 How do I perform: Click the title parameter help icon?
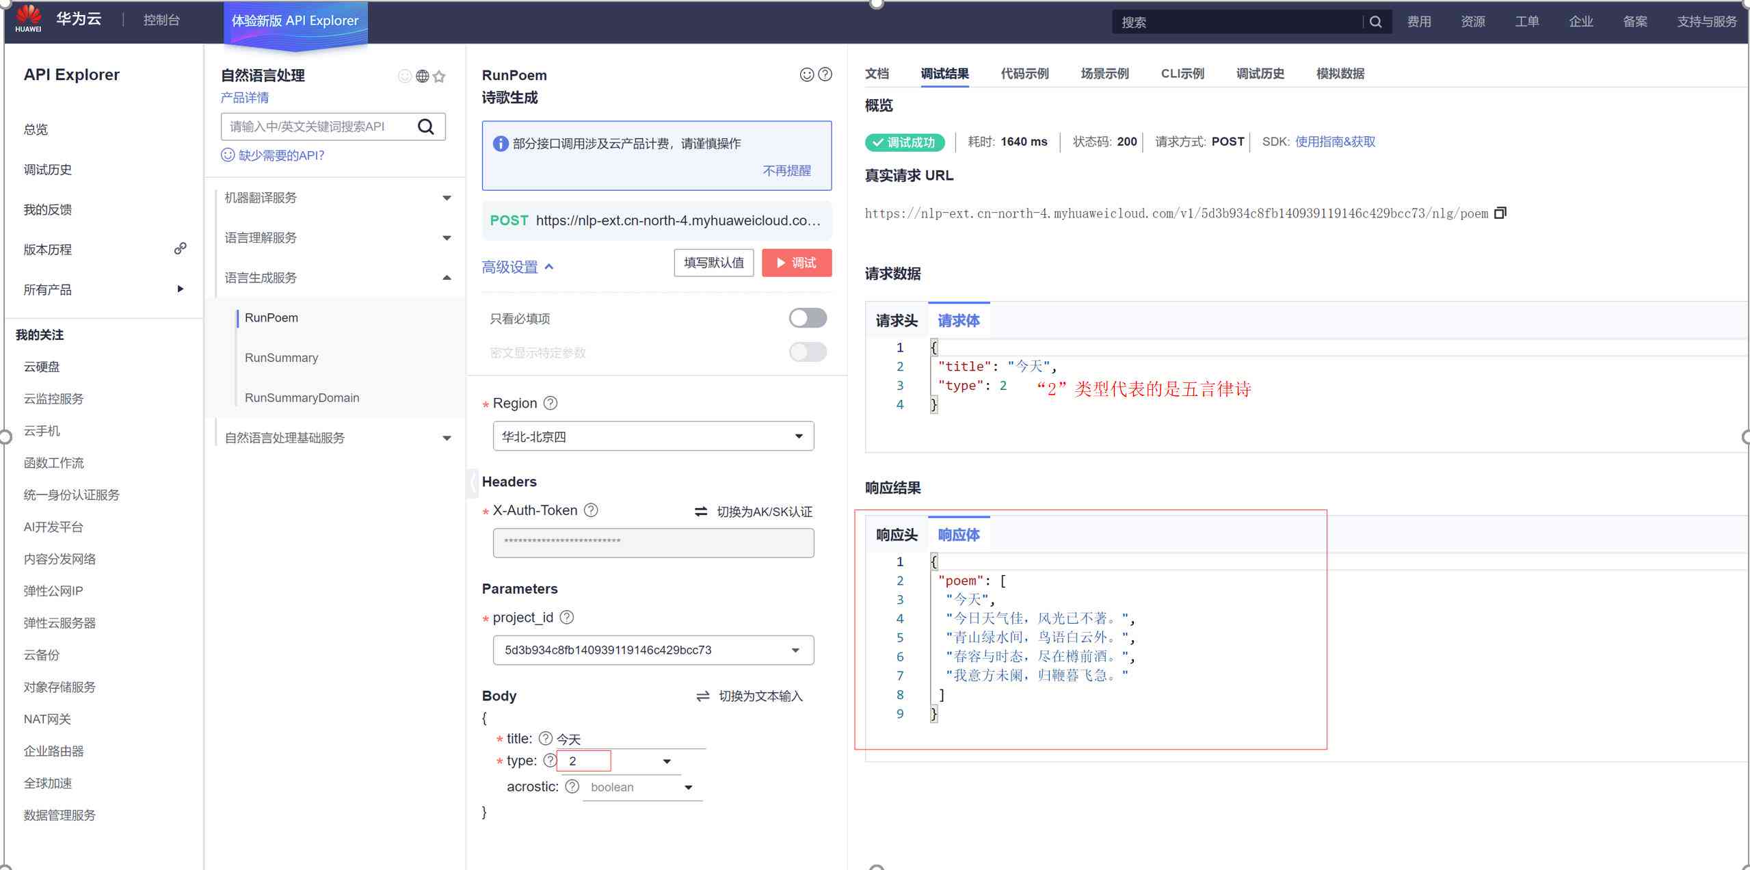tap(546, 738)
